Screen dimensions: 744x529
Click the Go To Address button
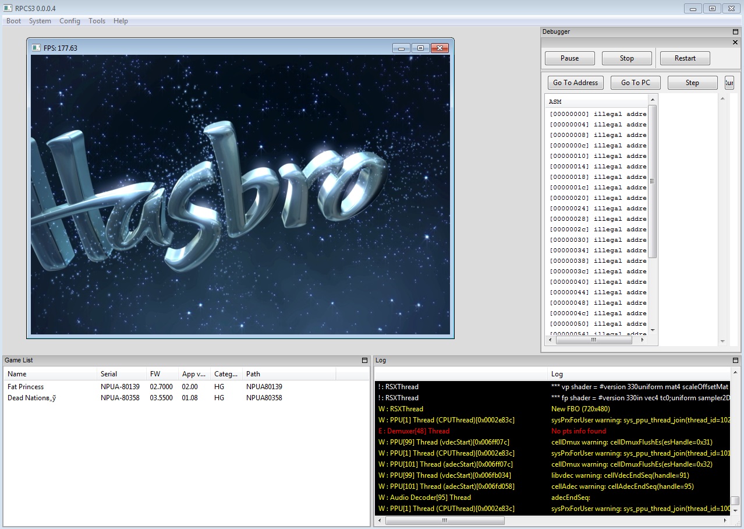point(575,83)
